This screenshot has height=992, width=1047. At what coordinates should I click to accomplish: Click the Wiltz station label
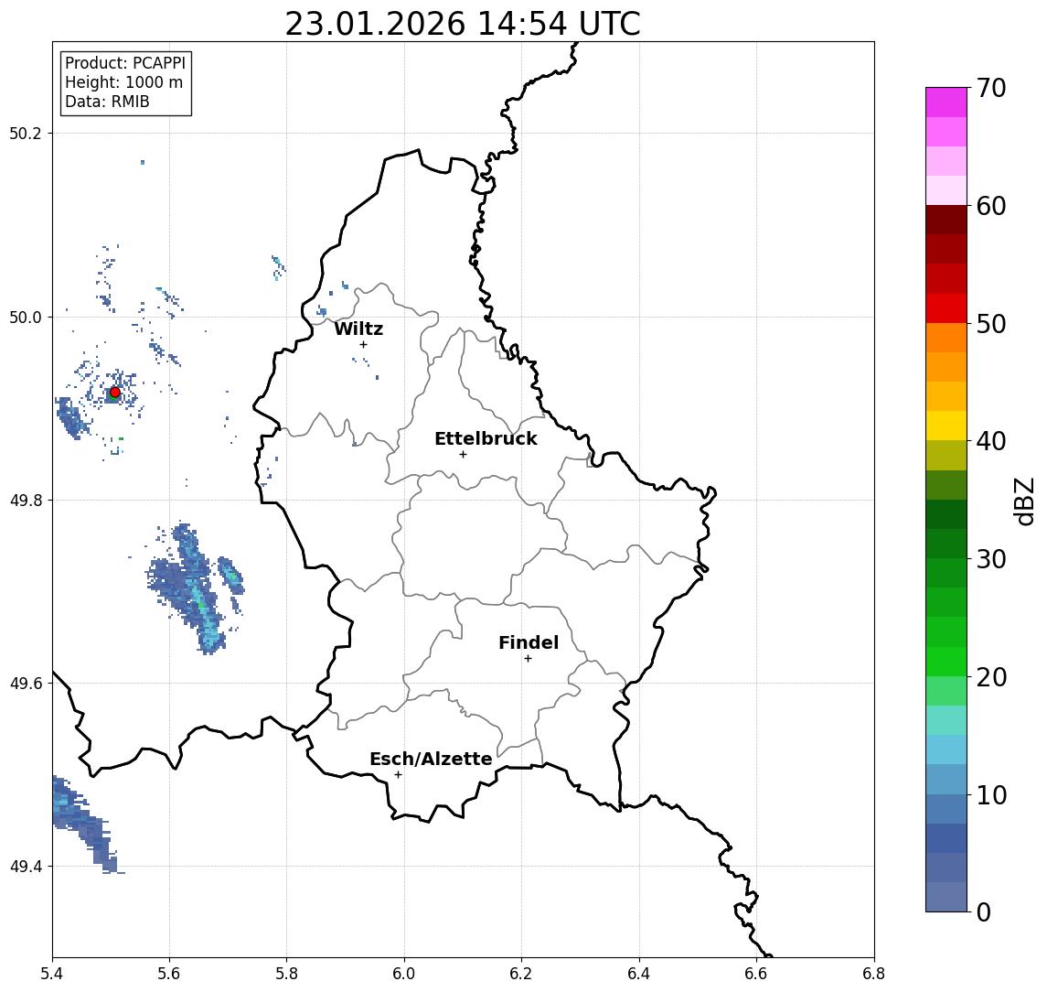pyautogui.click(x=358, y=329)
